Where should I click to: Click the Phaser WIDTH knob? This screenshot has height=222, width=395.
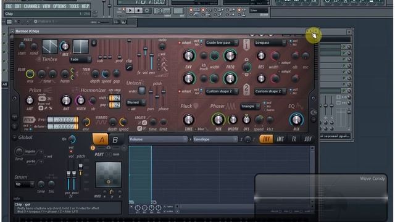(233, 120)
